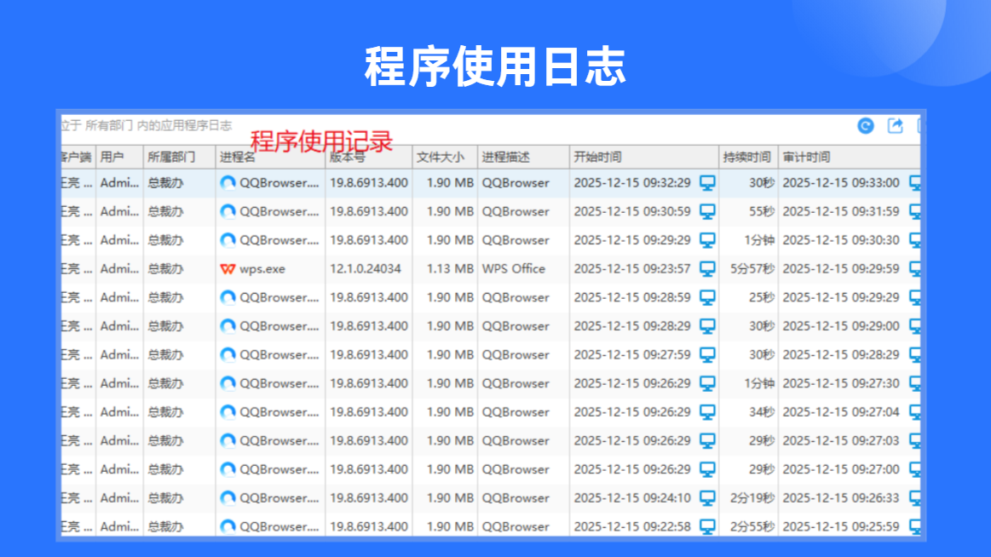The image size is (991, 557).
Task: Sort by the 开始时间 column header
Action: 644,158
